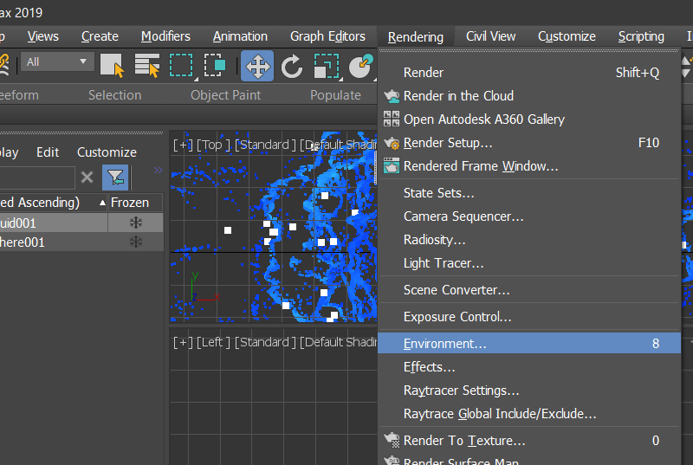Open the Animation menu
Viewport: 693px width, 465px height.
click(240, 36)
